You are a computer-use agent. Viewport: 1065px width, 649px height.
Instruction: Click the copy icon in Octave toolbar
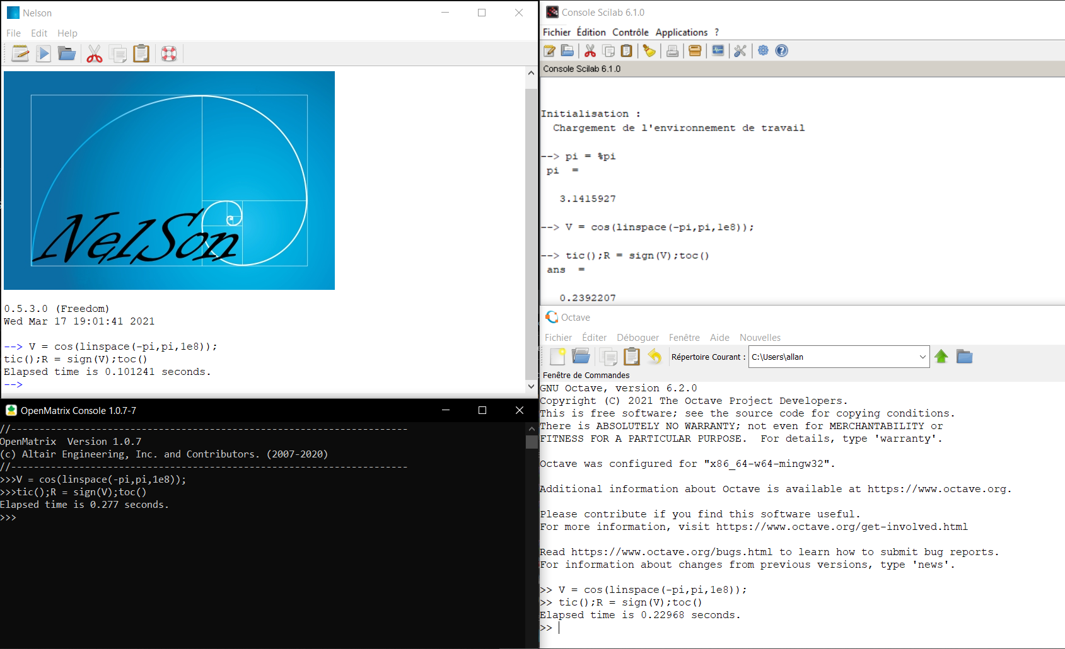608,357
